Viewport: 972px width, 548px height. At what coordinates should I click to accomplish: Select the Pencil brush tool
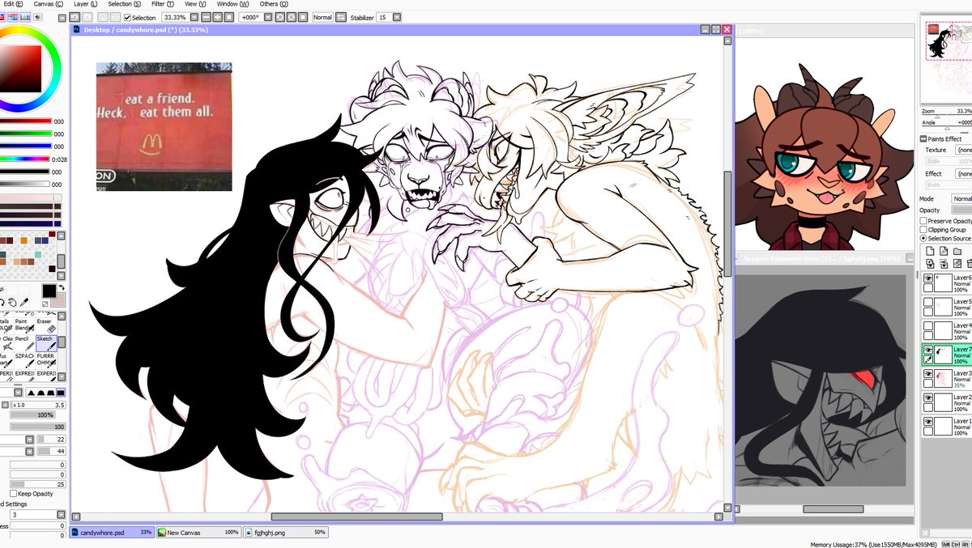(24, 343)
